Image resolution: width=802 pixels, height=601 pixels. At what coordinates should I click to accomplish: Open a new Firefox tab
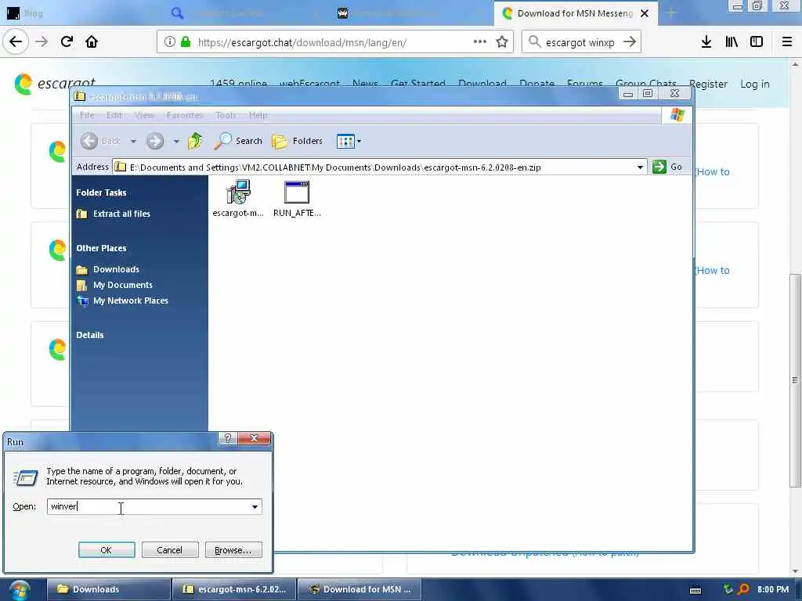671,13
